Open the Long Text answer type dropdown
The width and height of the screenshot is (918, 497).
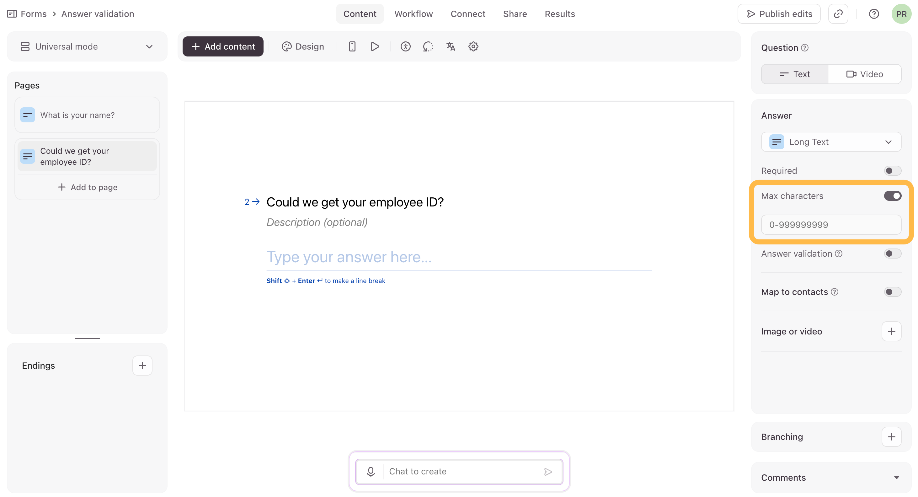(831, 142)
